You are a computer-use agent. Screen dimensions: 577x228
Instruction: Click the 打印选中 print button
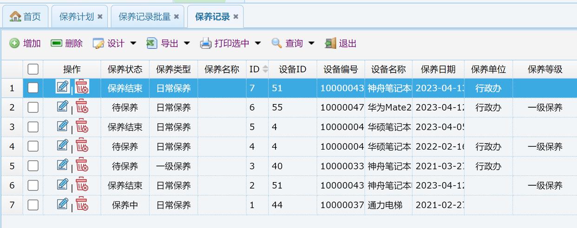[226, 43]
